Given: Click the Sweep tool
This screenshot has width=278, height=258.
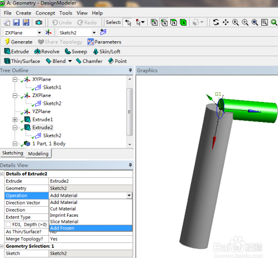Looking at the screenshot, I should click(x=76, y=51).
